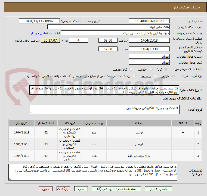The width and height of the screenshot is (207, 196).
Task: Click quantity 34 in the table
Action: tap(46, 144)
